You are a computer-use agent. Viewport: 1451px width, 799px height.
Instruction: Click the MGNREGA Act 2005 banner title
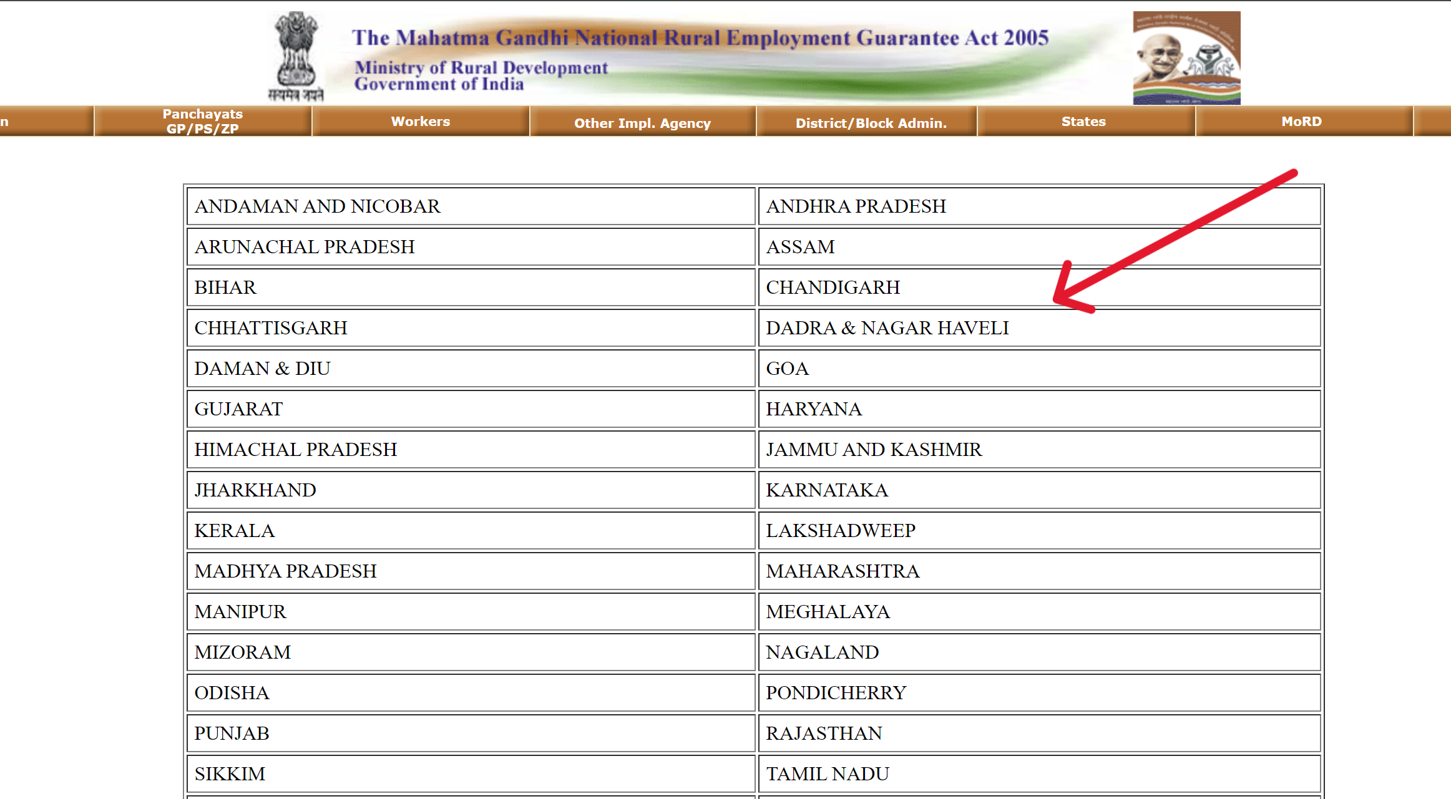(700, 37)
